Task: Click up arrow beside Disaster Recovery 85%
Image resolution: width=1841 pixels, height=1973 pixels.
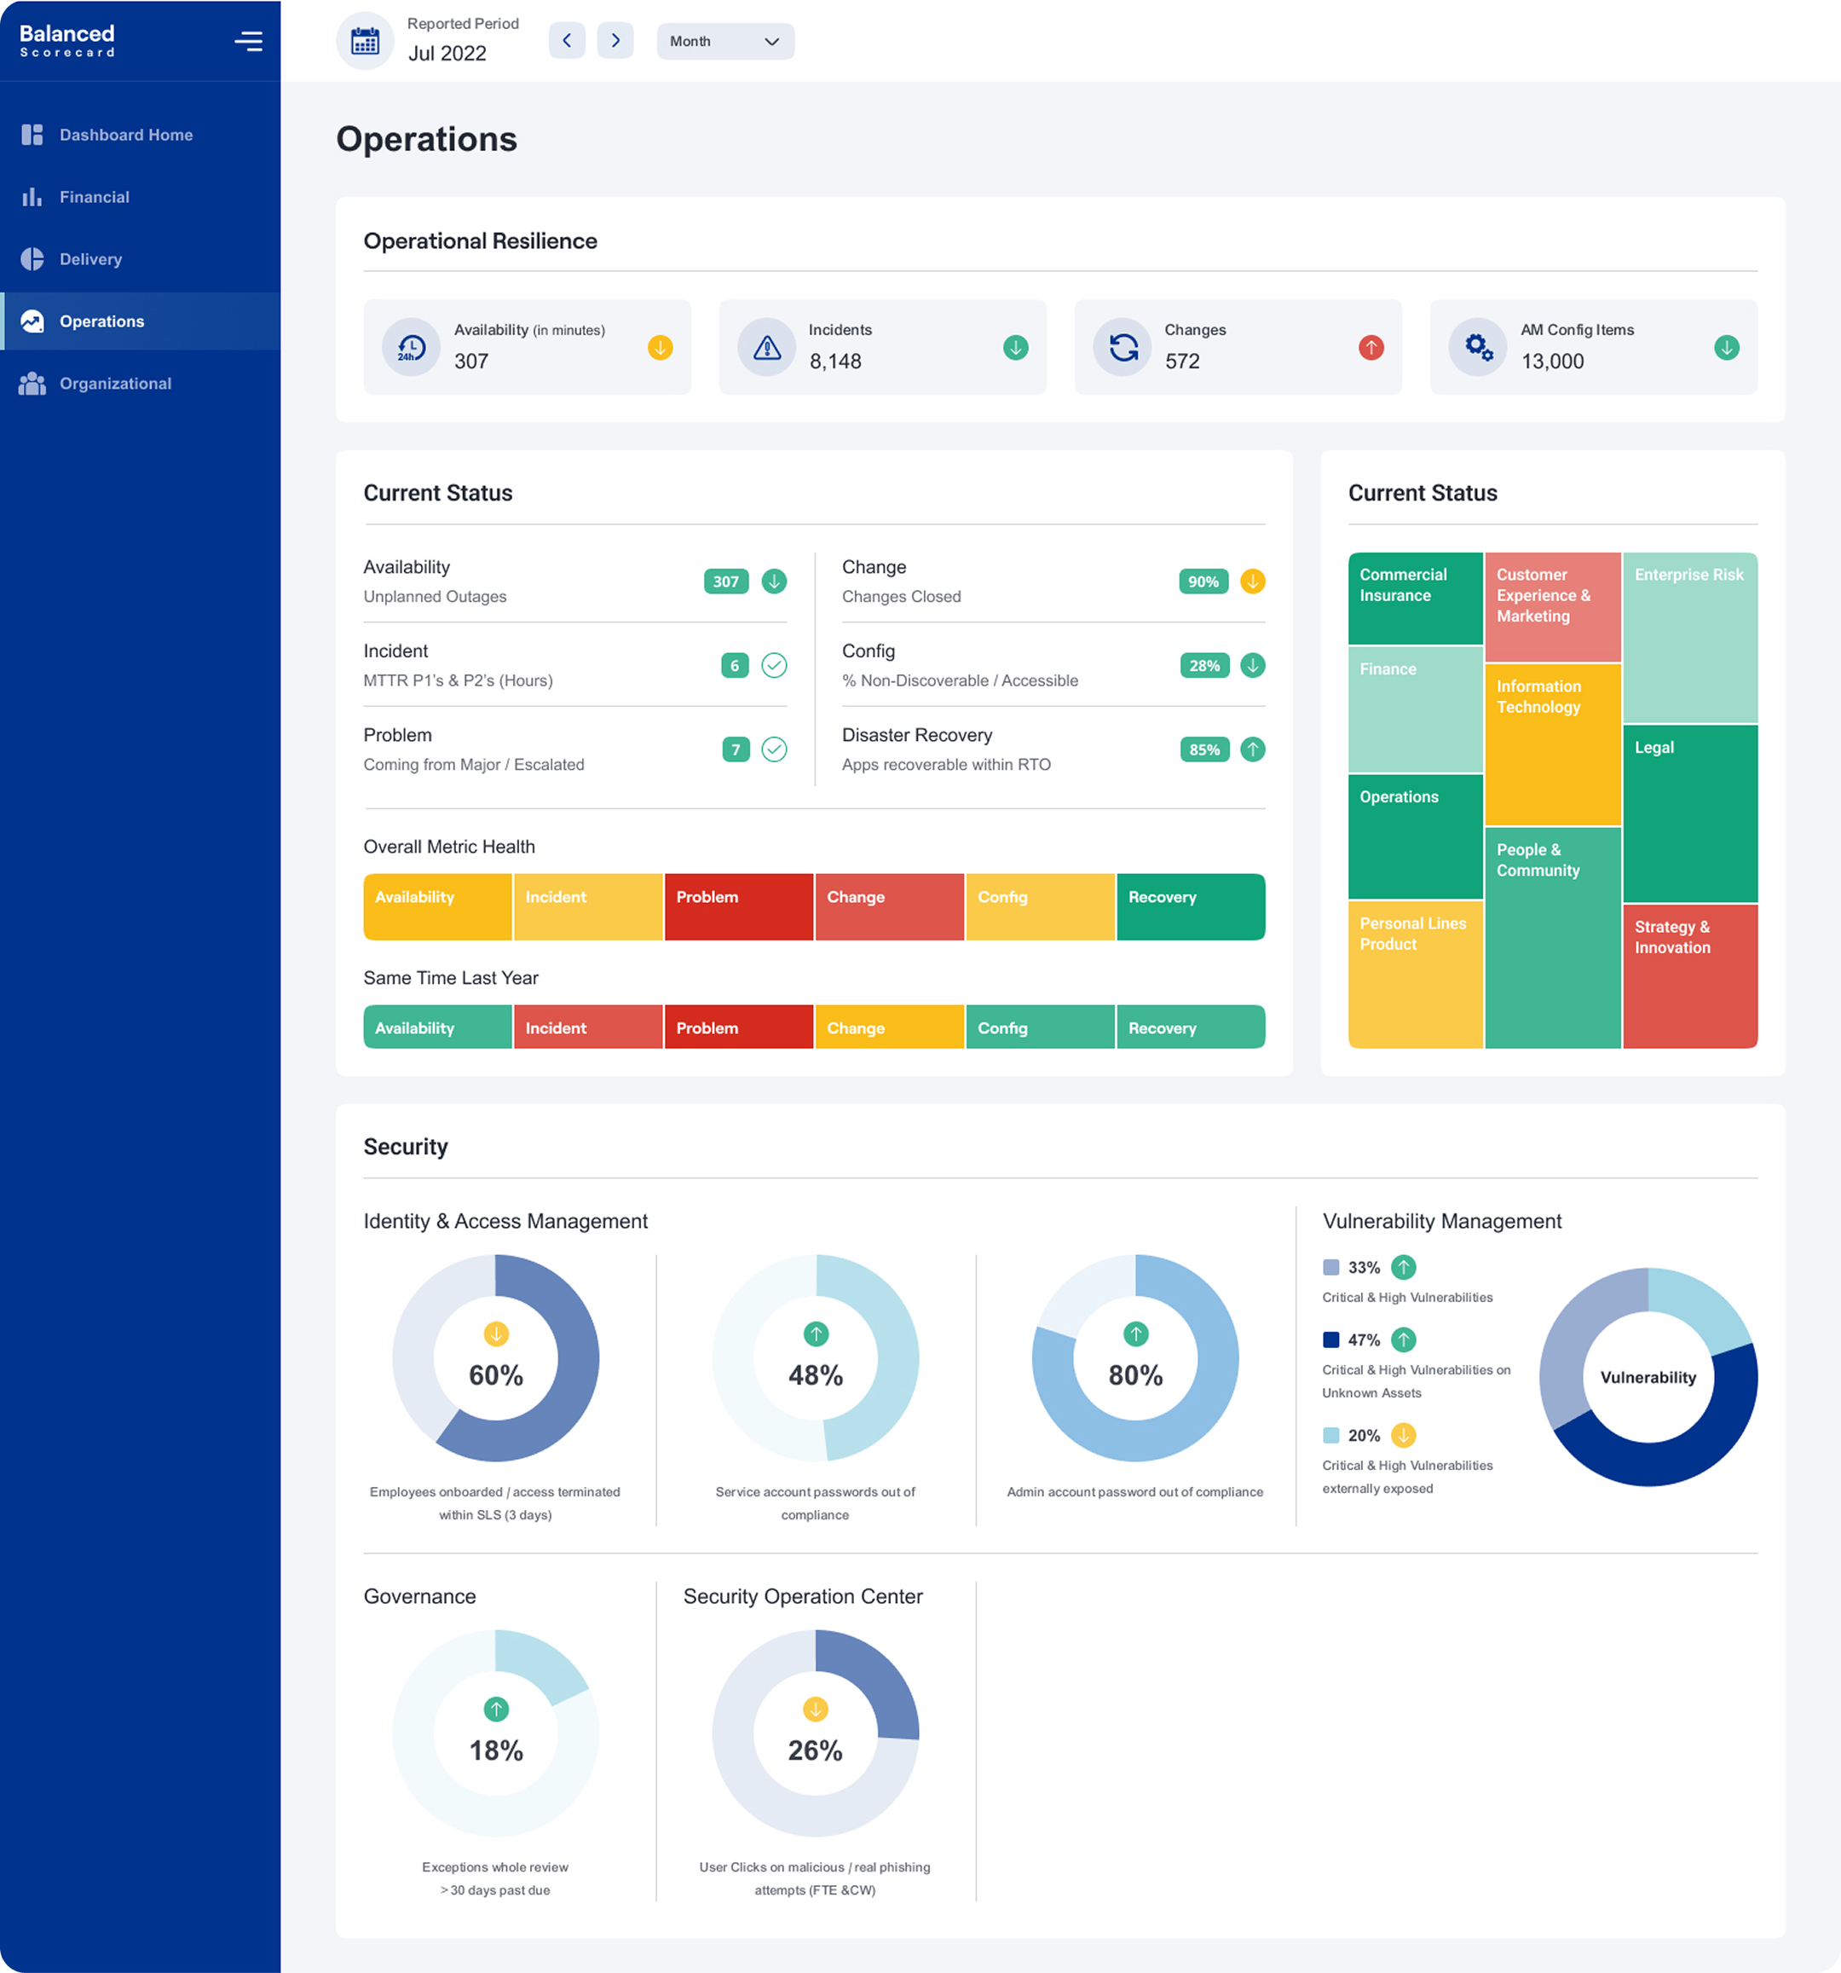Action: click(x=1253, y=749)
